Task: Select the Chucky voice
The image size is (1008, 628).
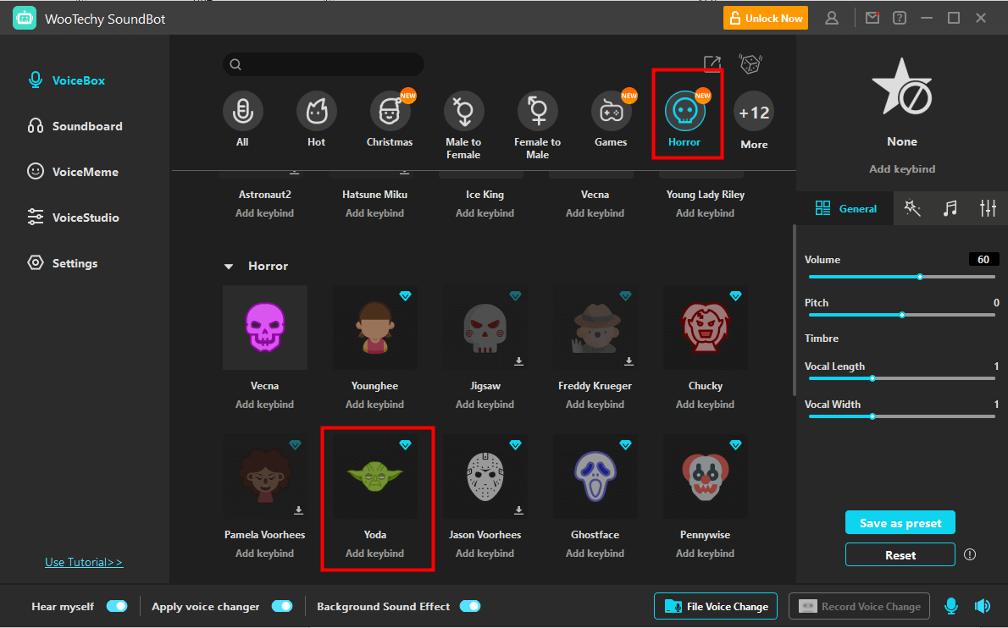Action: click(x=706, y=328)
